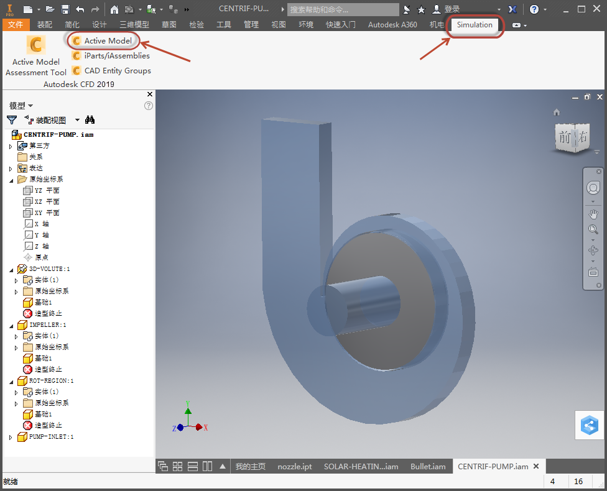The height and width of the screenshot is (491, 607).
Task: Switch to the 环境 ribbon tab
Action: (306, 25)
